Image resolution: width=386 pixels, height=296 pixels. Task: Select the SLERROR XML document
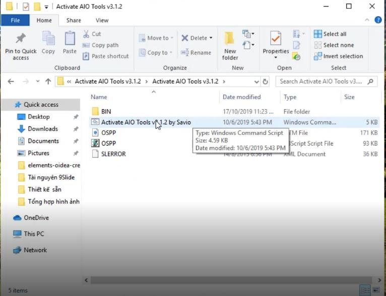(x=113, y=154)
